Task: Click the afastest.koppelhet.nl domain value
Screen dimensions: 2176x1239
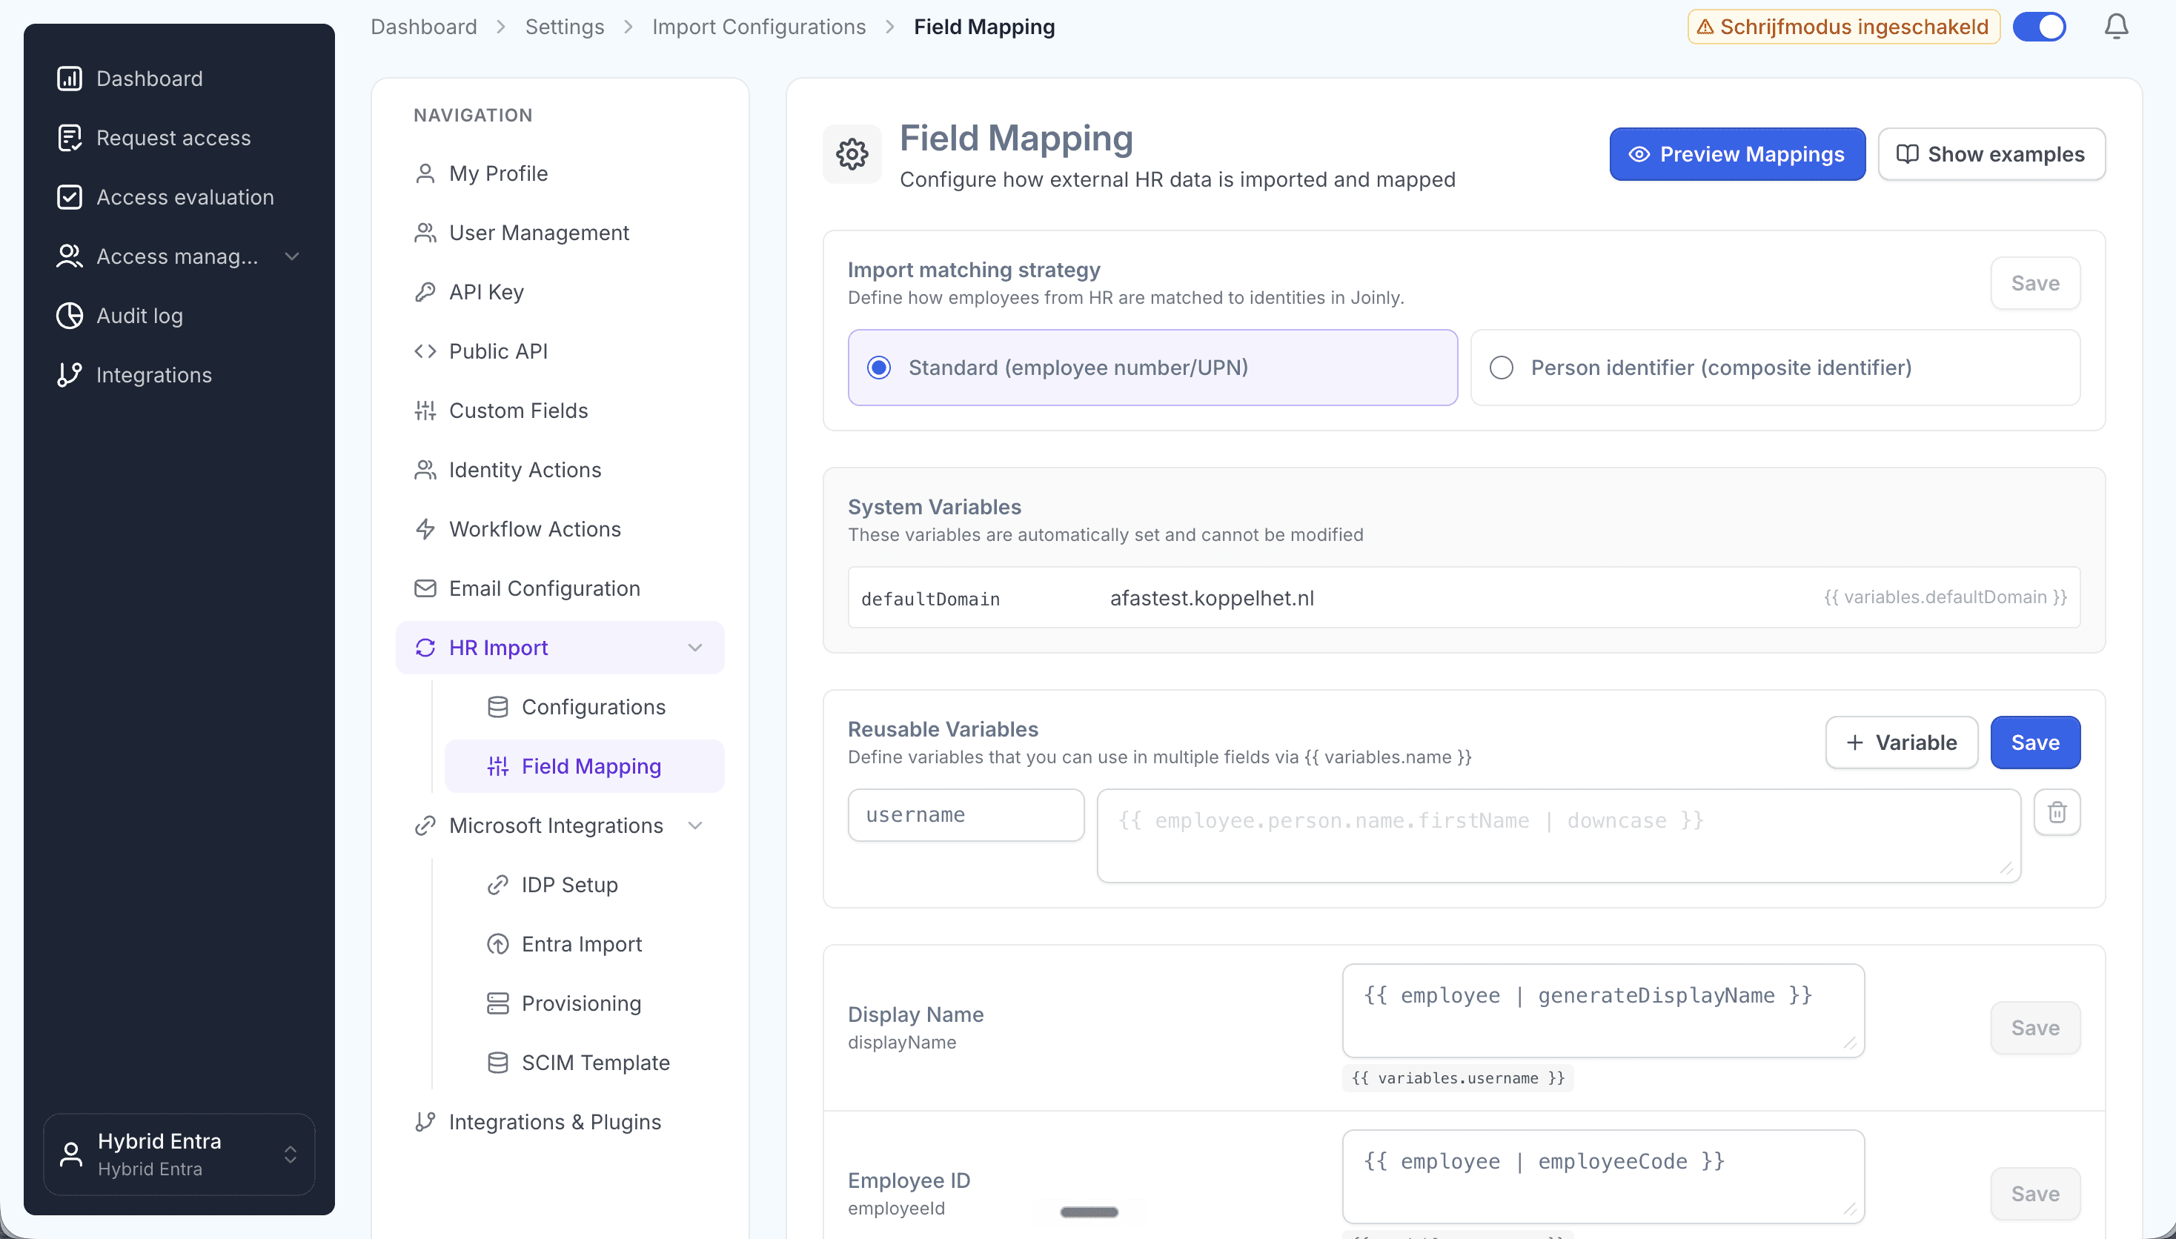Action: [x=1211, y=598]
